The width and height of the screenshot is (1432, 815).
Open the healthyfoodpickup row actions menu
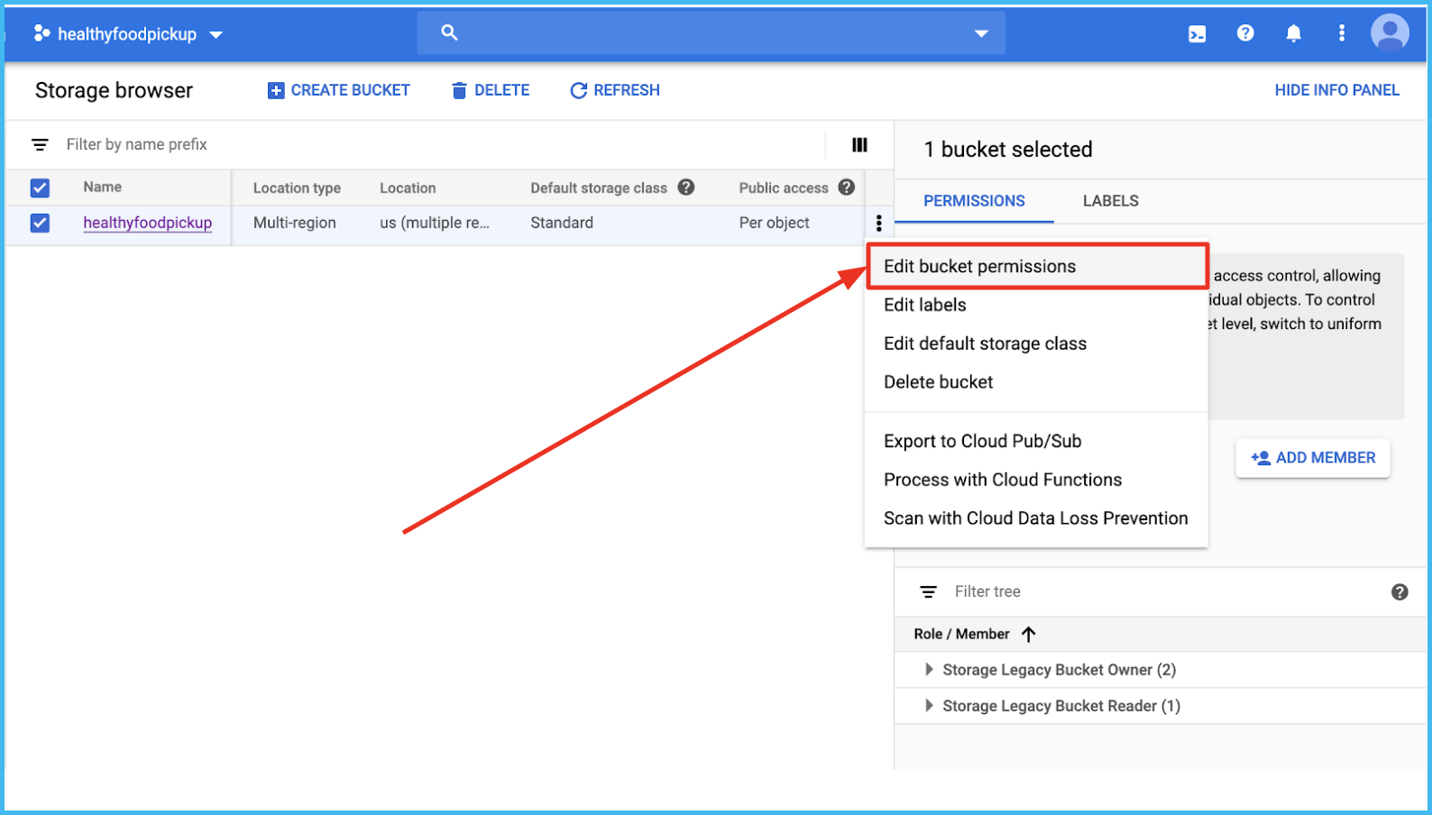pos(878,223)
